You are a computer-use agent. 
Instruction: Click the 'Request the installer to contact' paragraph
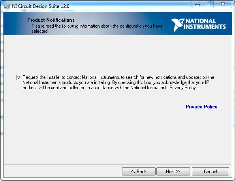(118, 82)
